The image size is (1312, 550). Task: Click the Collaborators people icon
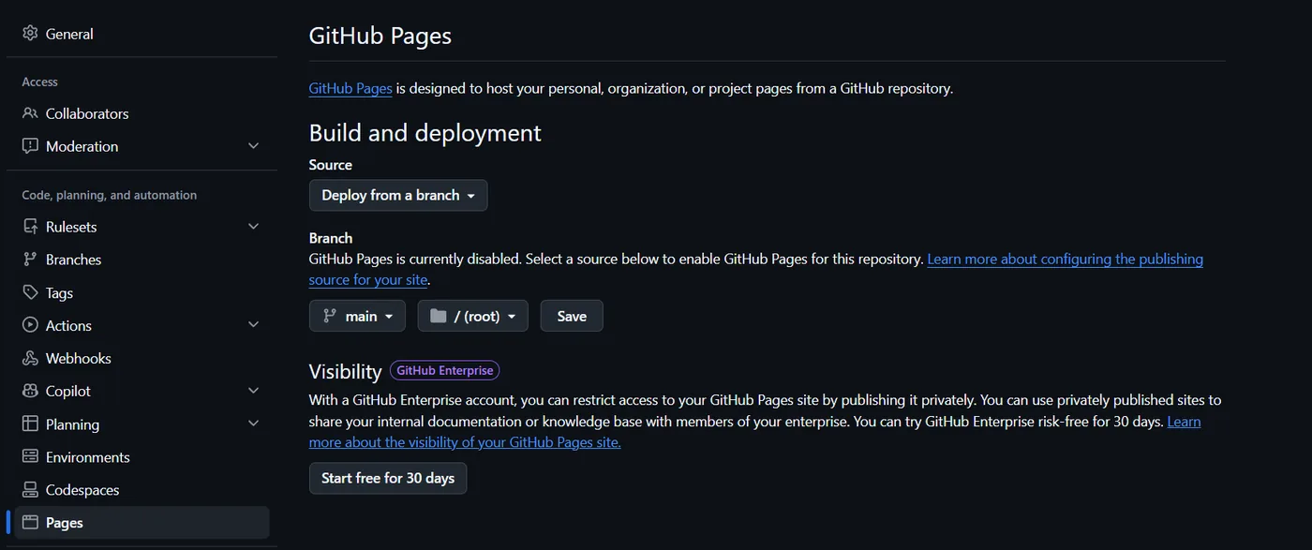30,113
